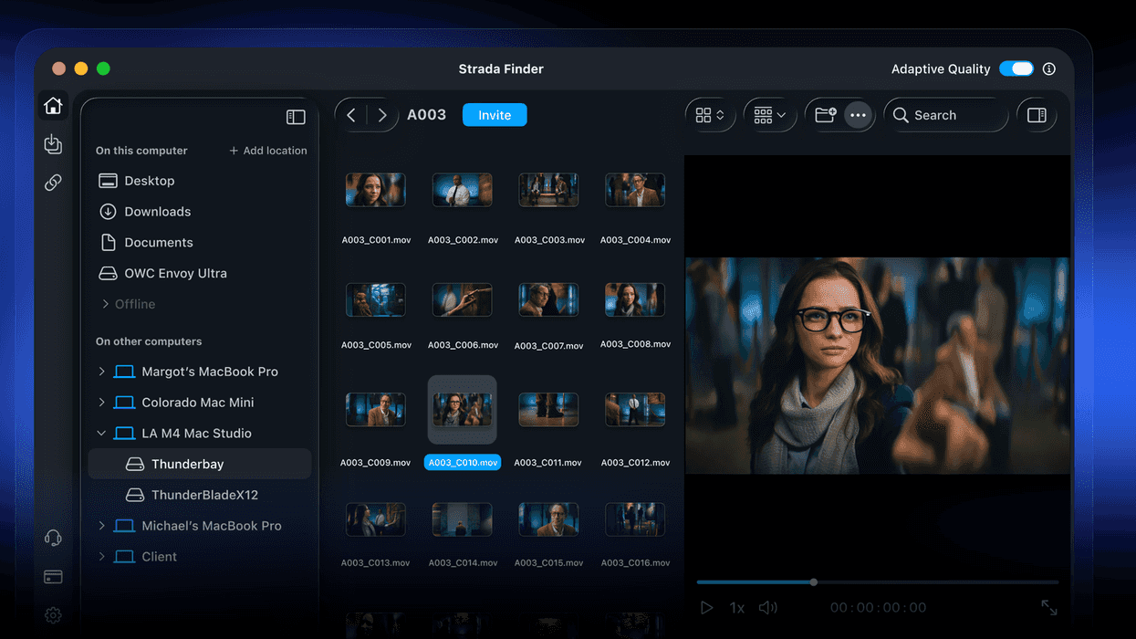Click the Invite button
Image resolution: width=1136 pixels, height=639 pixels.
click(x=495, y=115)
